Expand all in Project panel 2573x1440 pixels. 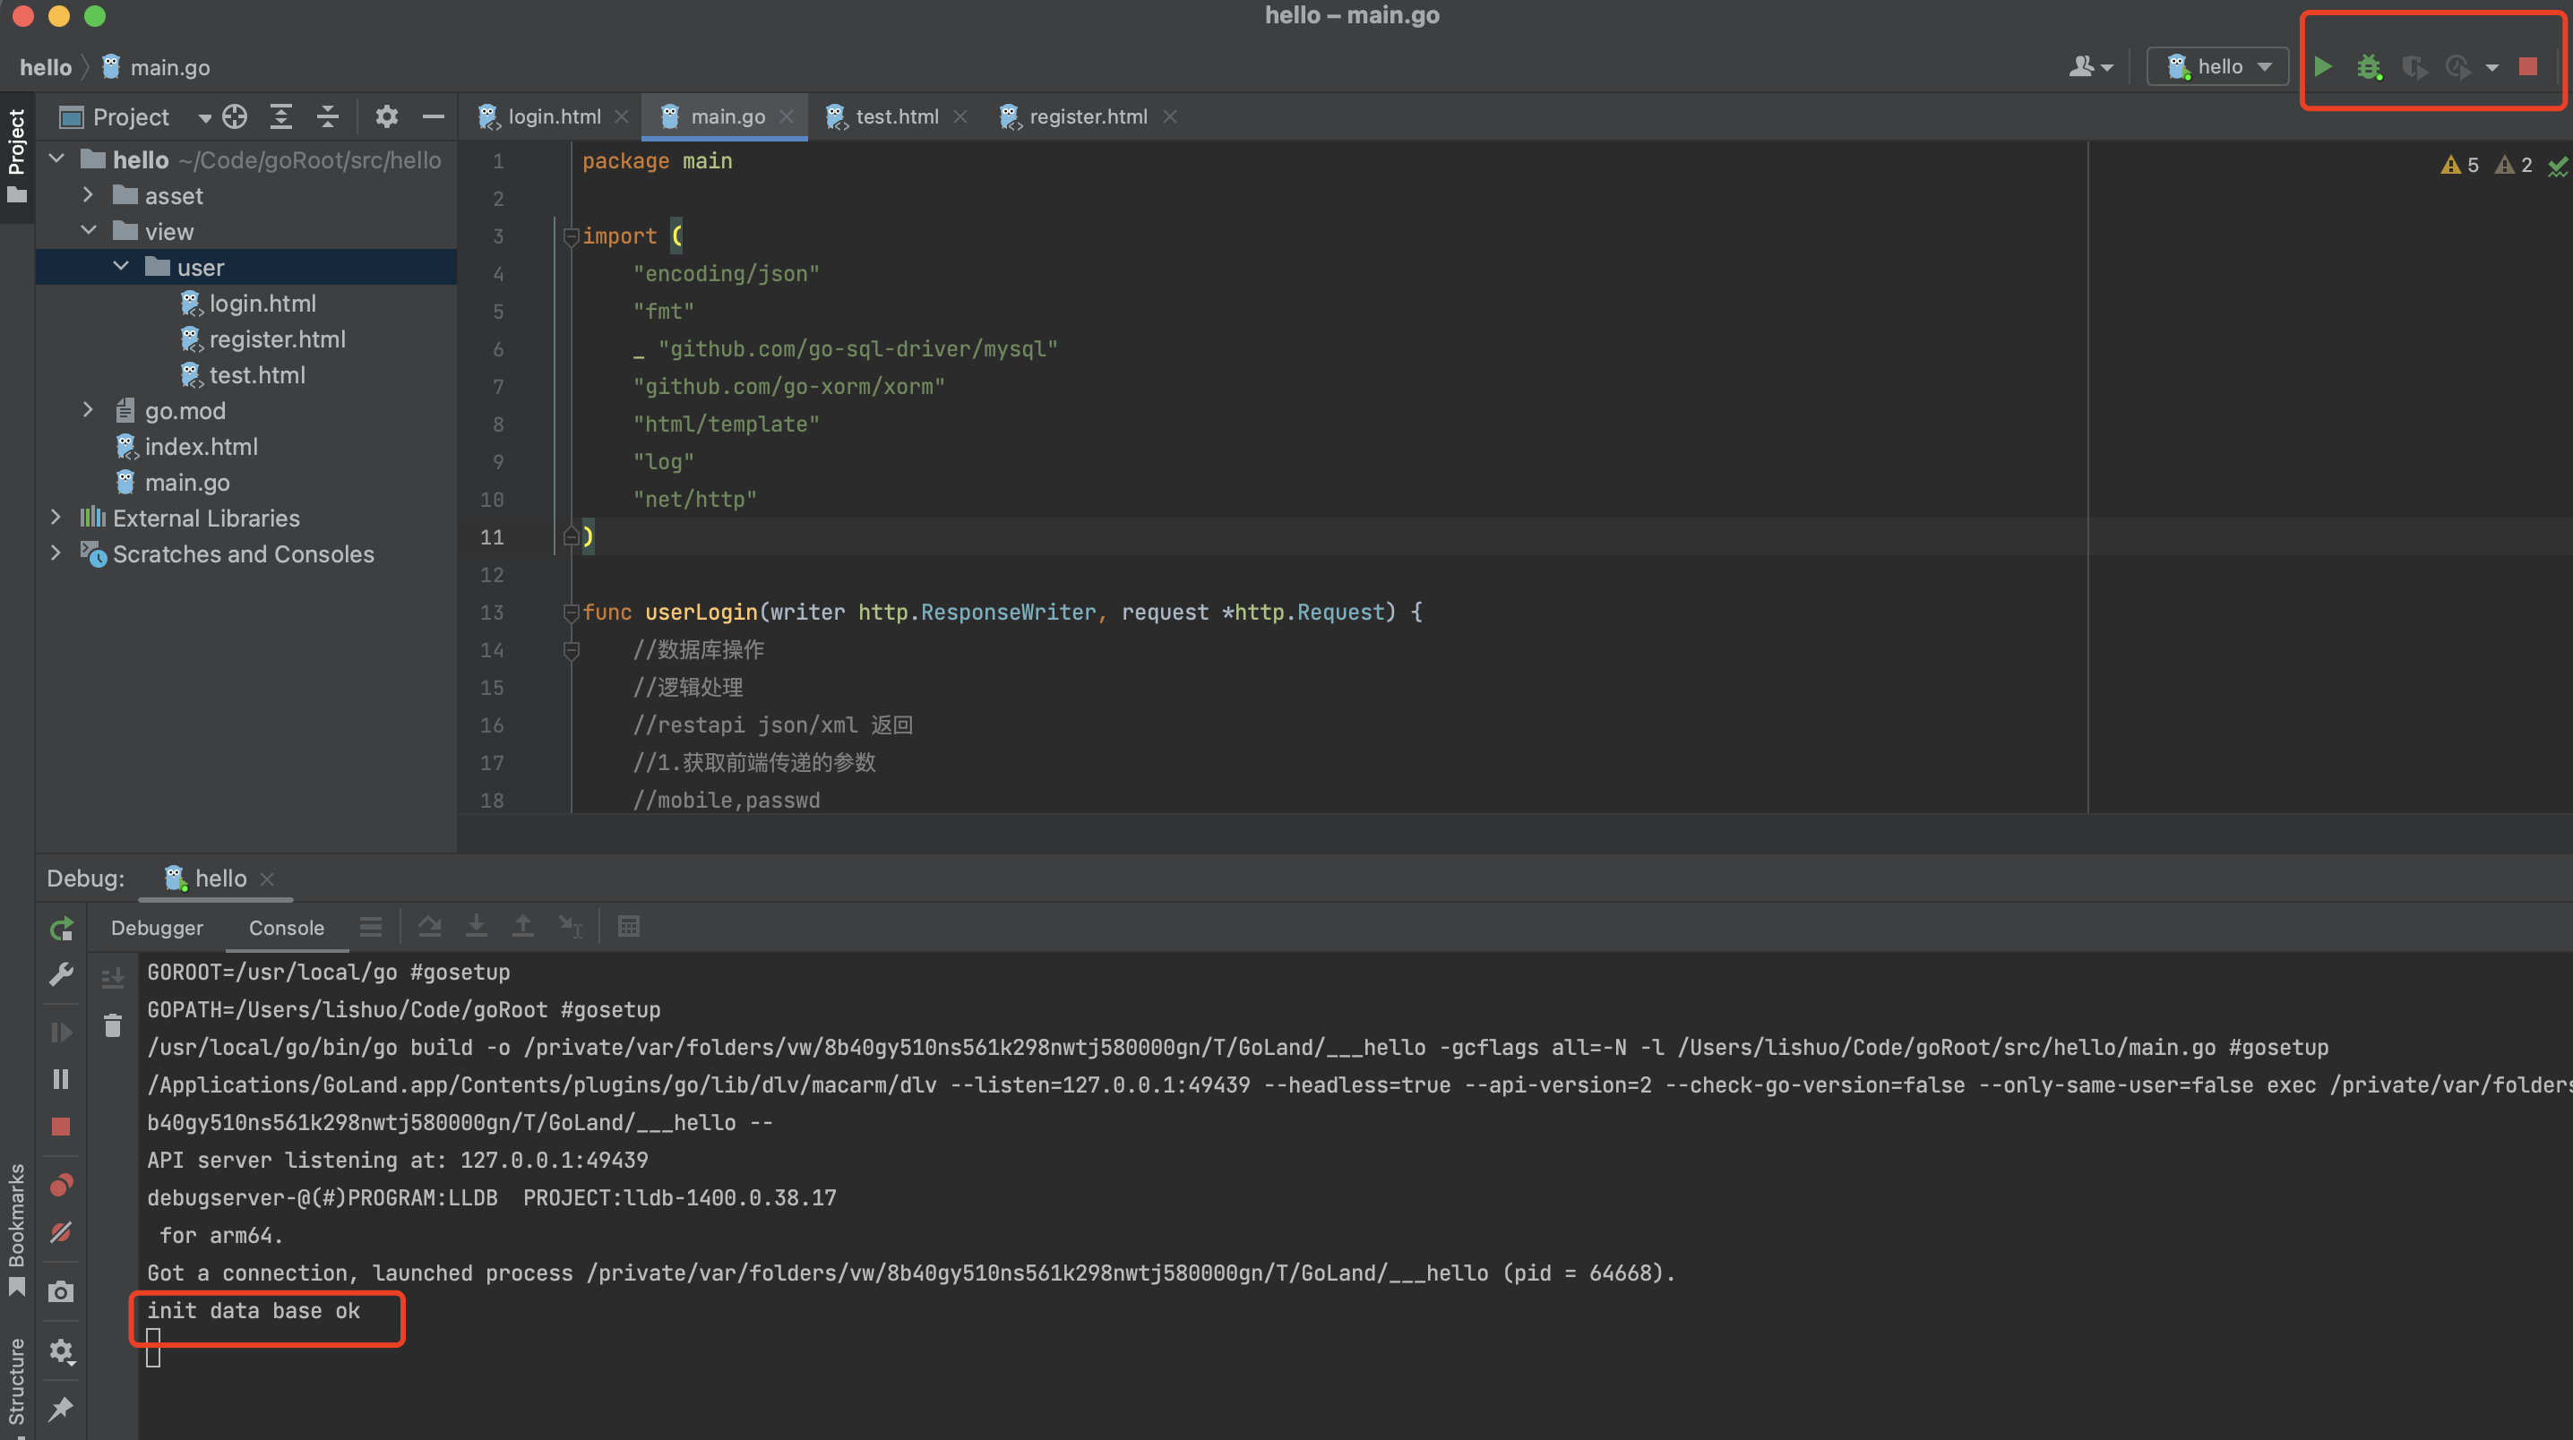pos(281,116)
